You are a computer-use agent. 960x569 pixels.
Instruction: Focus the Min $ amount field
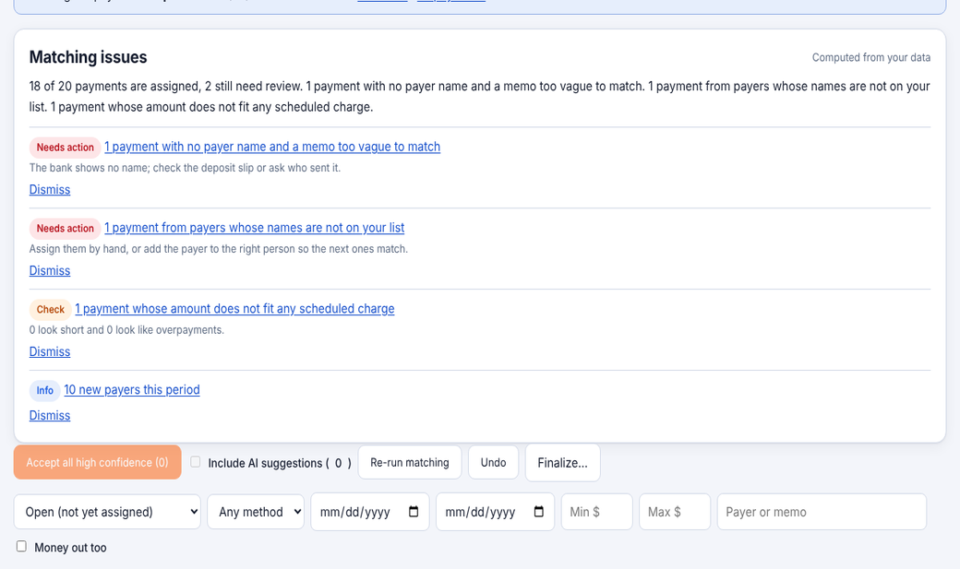point(597,512)
